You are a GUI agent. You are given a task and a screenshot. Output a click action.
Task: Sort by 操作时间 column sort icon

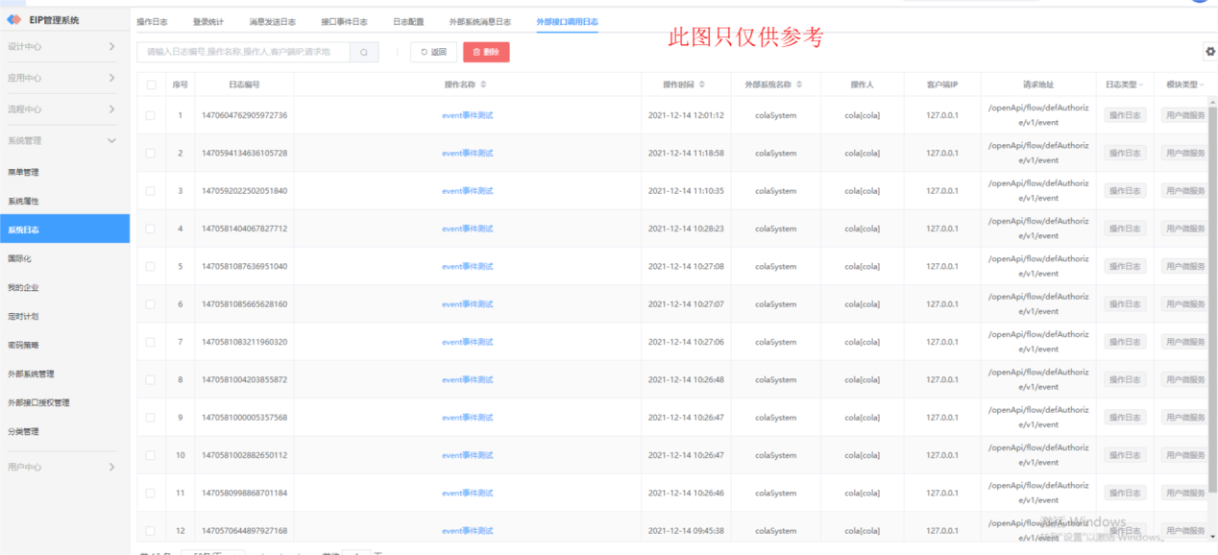click(x=701, y=84)
